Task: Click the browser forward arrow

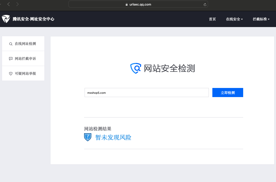Action: pos(17,4)
